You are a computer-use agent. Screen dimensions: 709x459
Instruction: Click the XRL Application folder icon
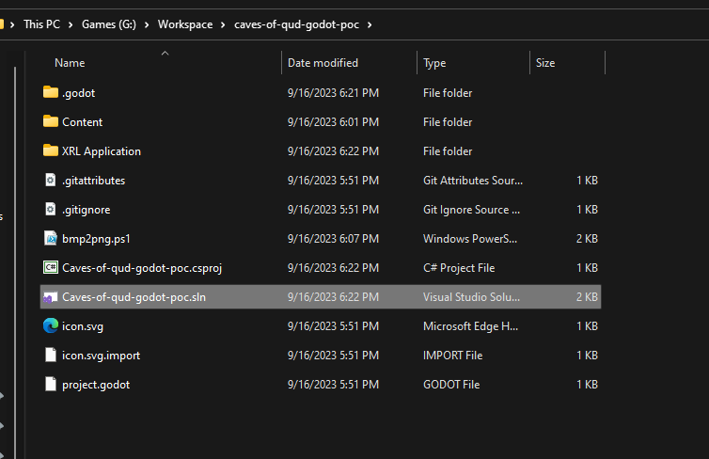[x=51, y=150]
